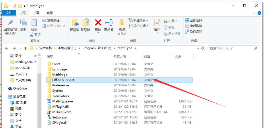Click the search MathType input box

pos(233,48)
